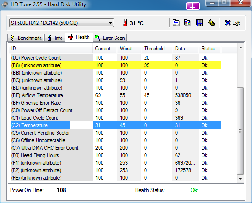This screenshot has width=252, height=203.
Task: Close the HD Tune window
Action: [x=241, y=3]
